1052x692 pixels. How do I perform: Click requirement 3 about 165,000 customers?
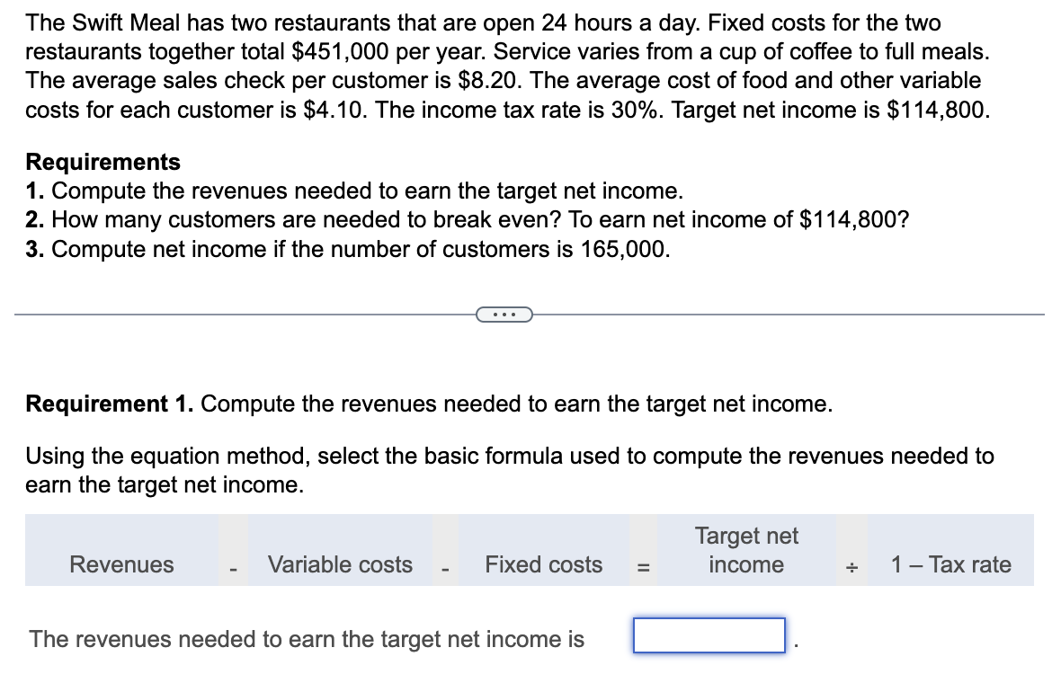[348, 250]
